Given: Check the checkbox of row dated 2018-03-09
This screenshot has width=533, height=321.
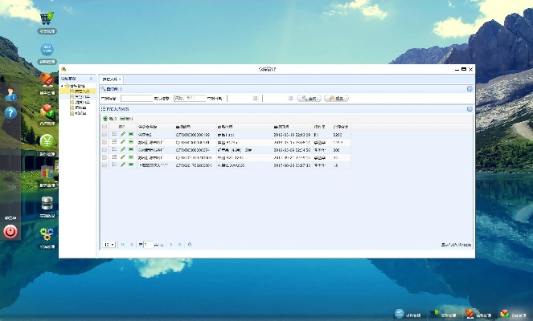Looking at the screenshot, I should click(105, 149).
